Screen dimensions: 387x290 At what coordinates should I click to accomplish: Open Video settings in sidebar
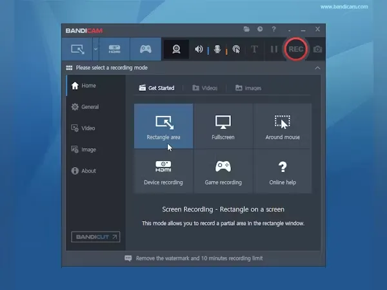(x=95, y=128)
